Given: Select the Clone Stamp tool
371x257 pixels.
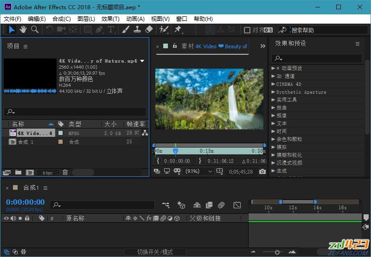Looking at the screenshot, I should (137, 30).
